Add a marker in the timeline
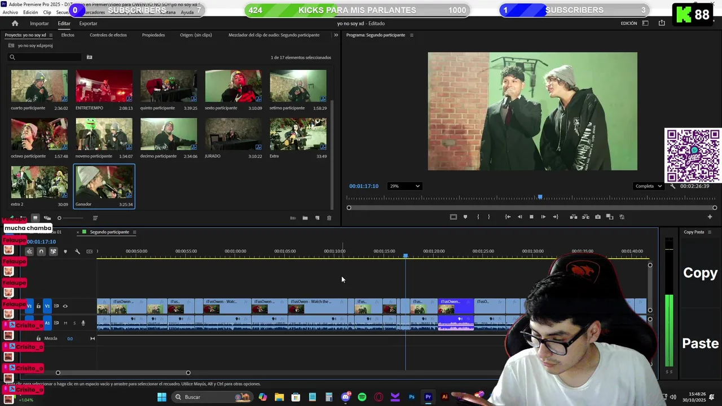This screenshot has height=406, width=722. tap(65, 251)
